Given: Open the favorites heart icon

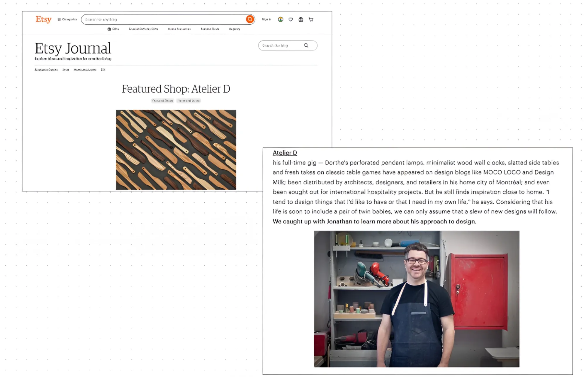Looking at the screenshot, I should click(291, 19).
